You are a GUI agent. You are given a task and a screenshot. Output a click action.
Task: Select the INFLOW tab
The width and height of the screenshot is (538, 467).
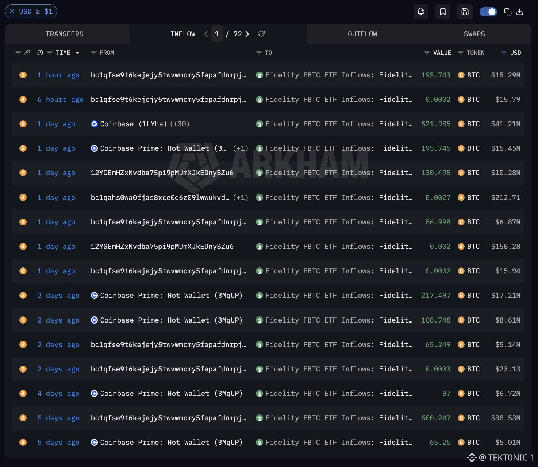182,34
